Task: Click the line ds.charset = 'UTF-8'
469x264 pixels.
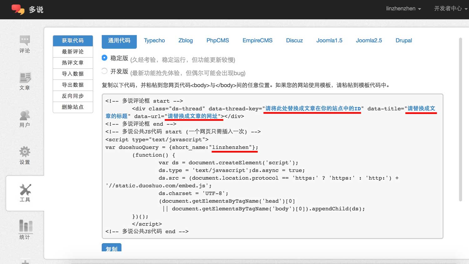Action: 193,193
